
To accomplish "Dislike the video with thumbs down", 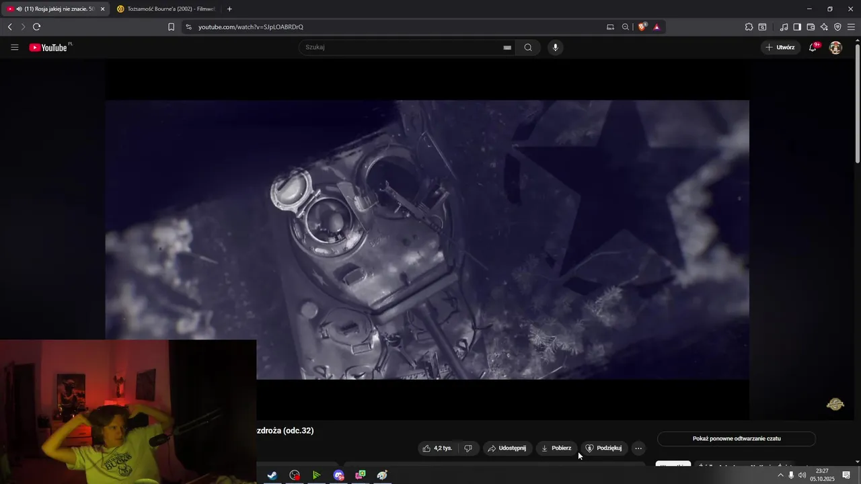I will click(468, 448).
